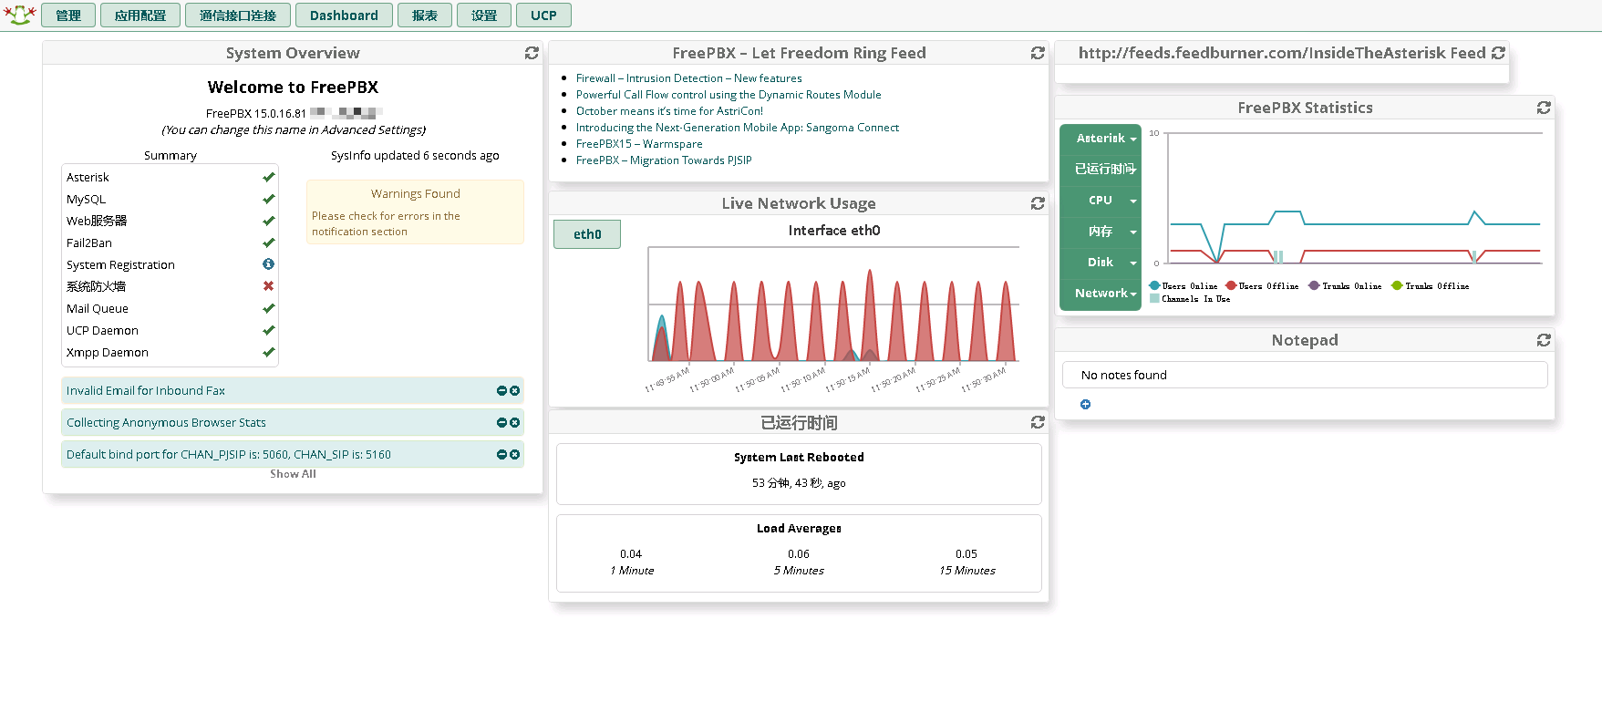Open the Invalid Email for Inbound Fax notification
This screenshot has height=702, width=1602.
coord(146,391)
